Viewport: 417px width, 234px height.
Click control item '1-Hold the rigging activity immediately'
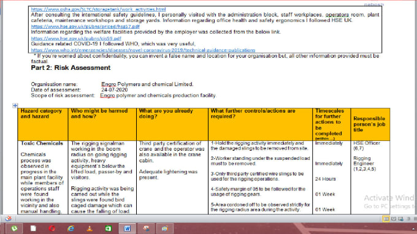click(259, 146)
